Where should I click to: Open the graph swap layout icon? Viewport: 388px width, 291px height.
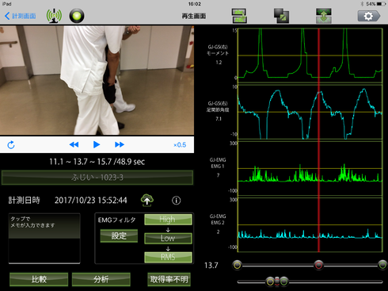(239, 16)
